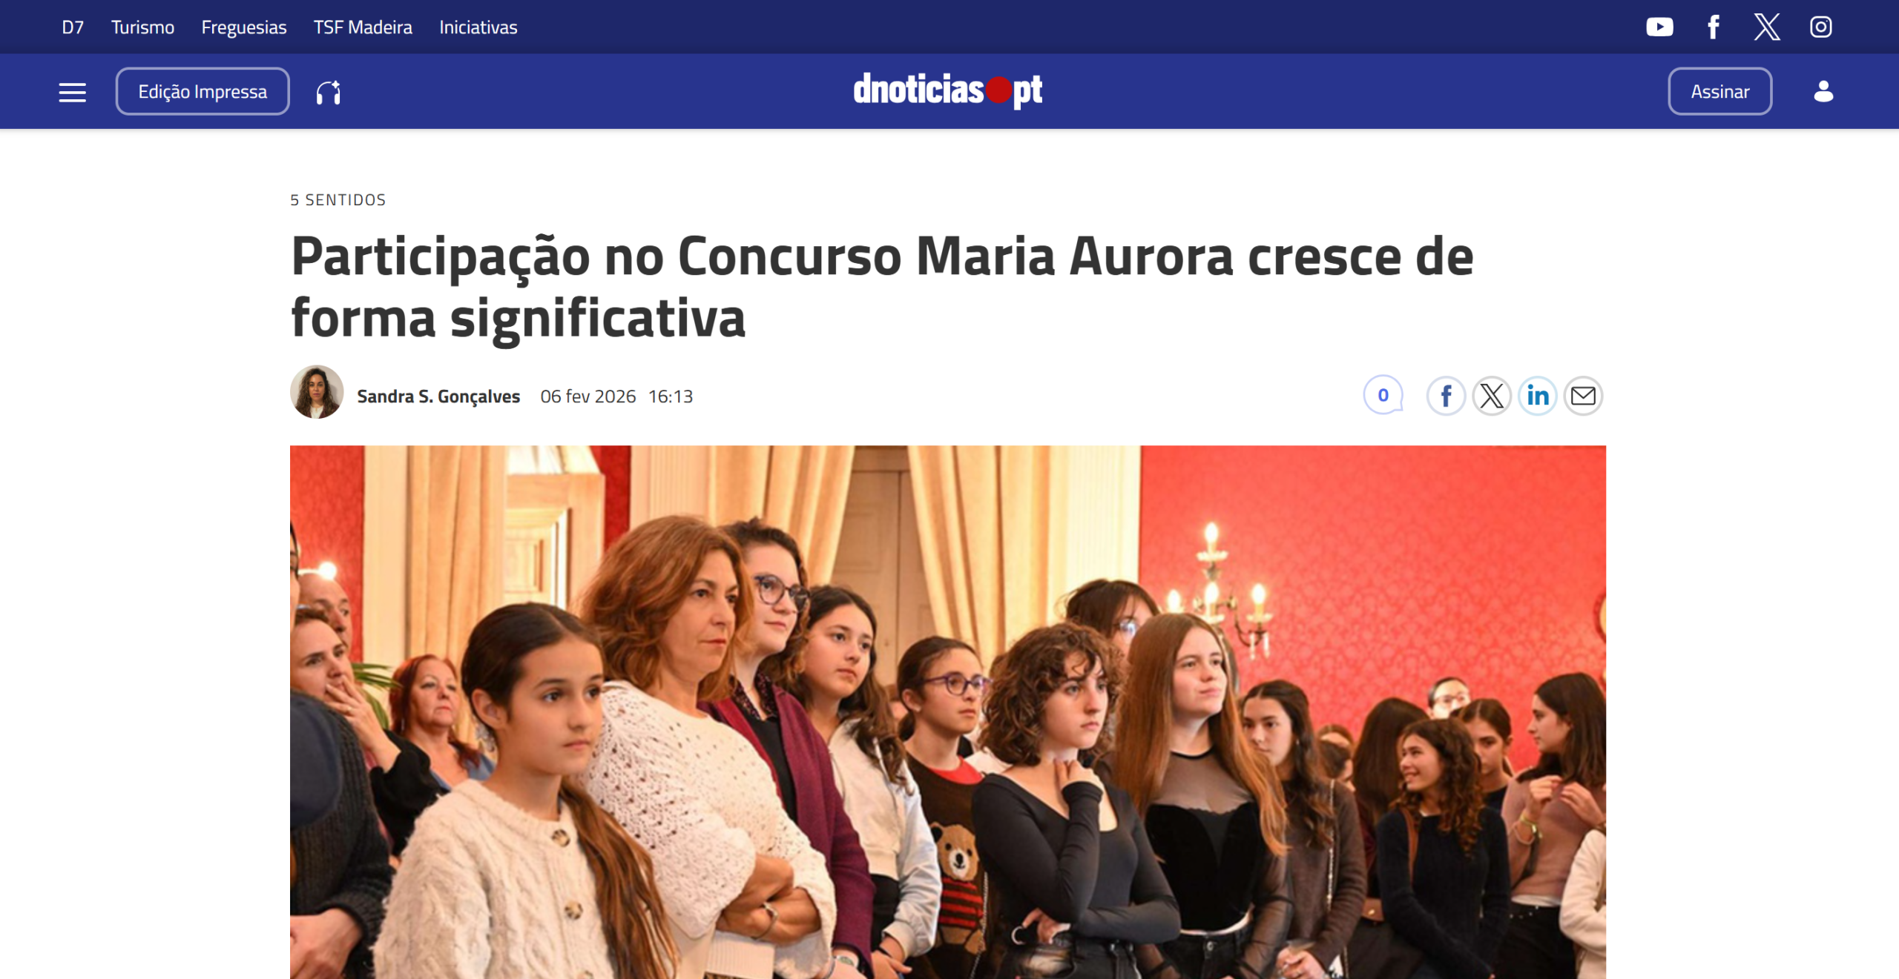Screen dimensions: 1899x979
Task: Click the headphones audio icon
Action: pos(329,92)
